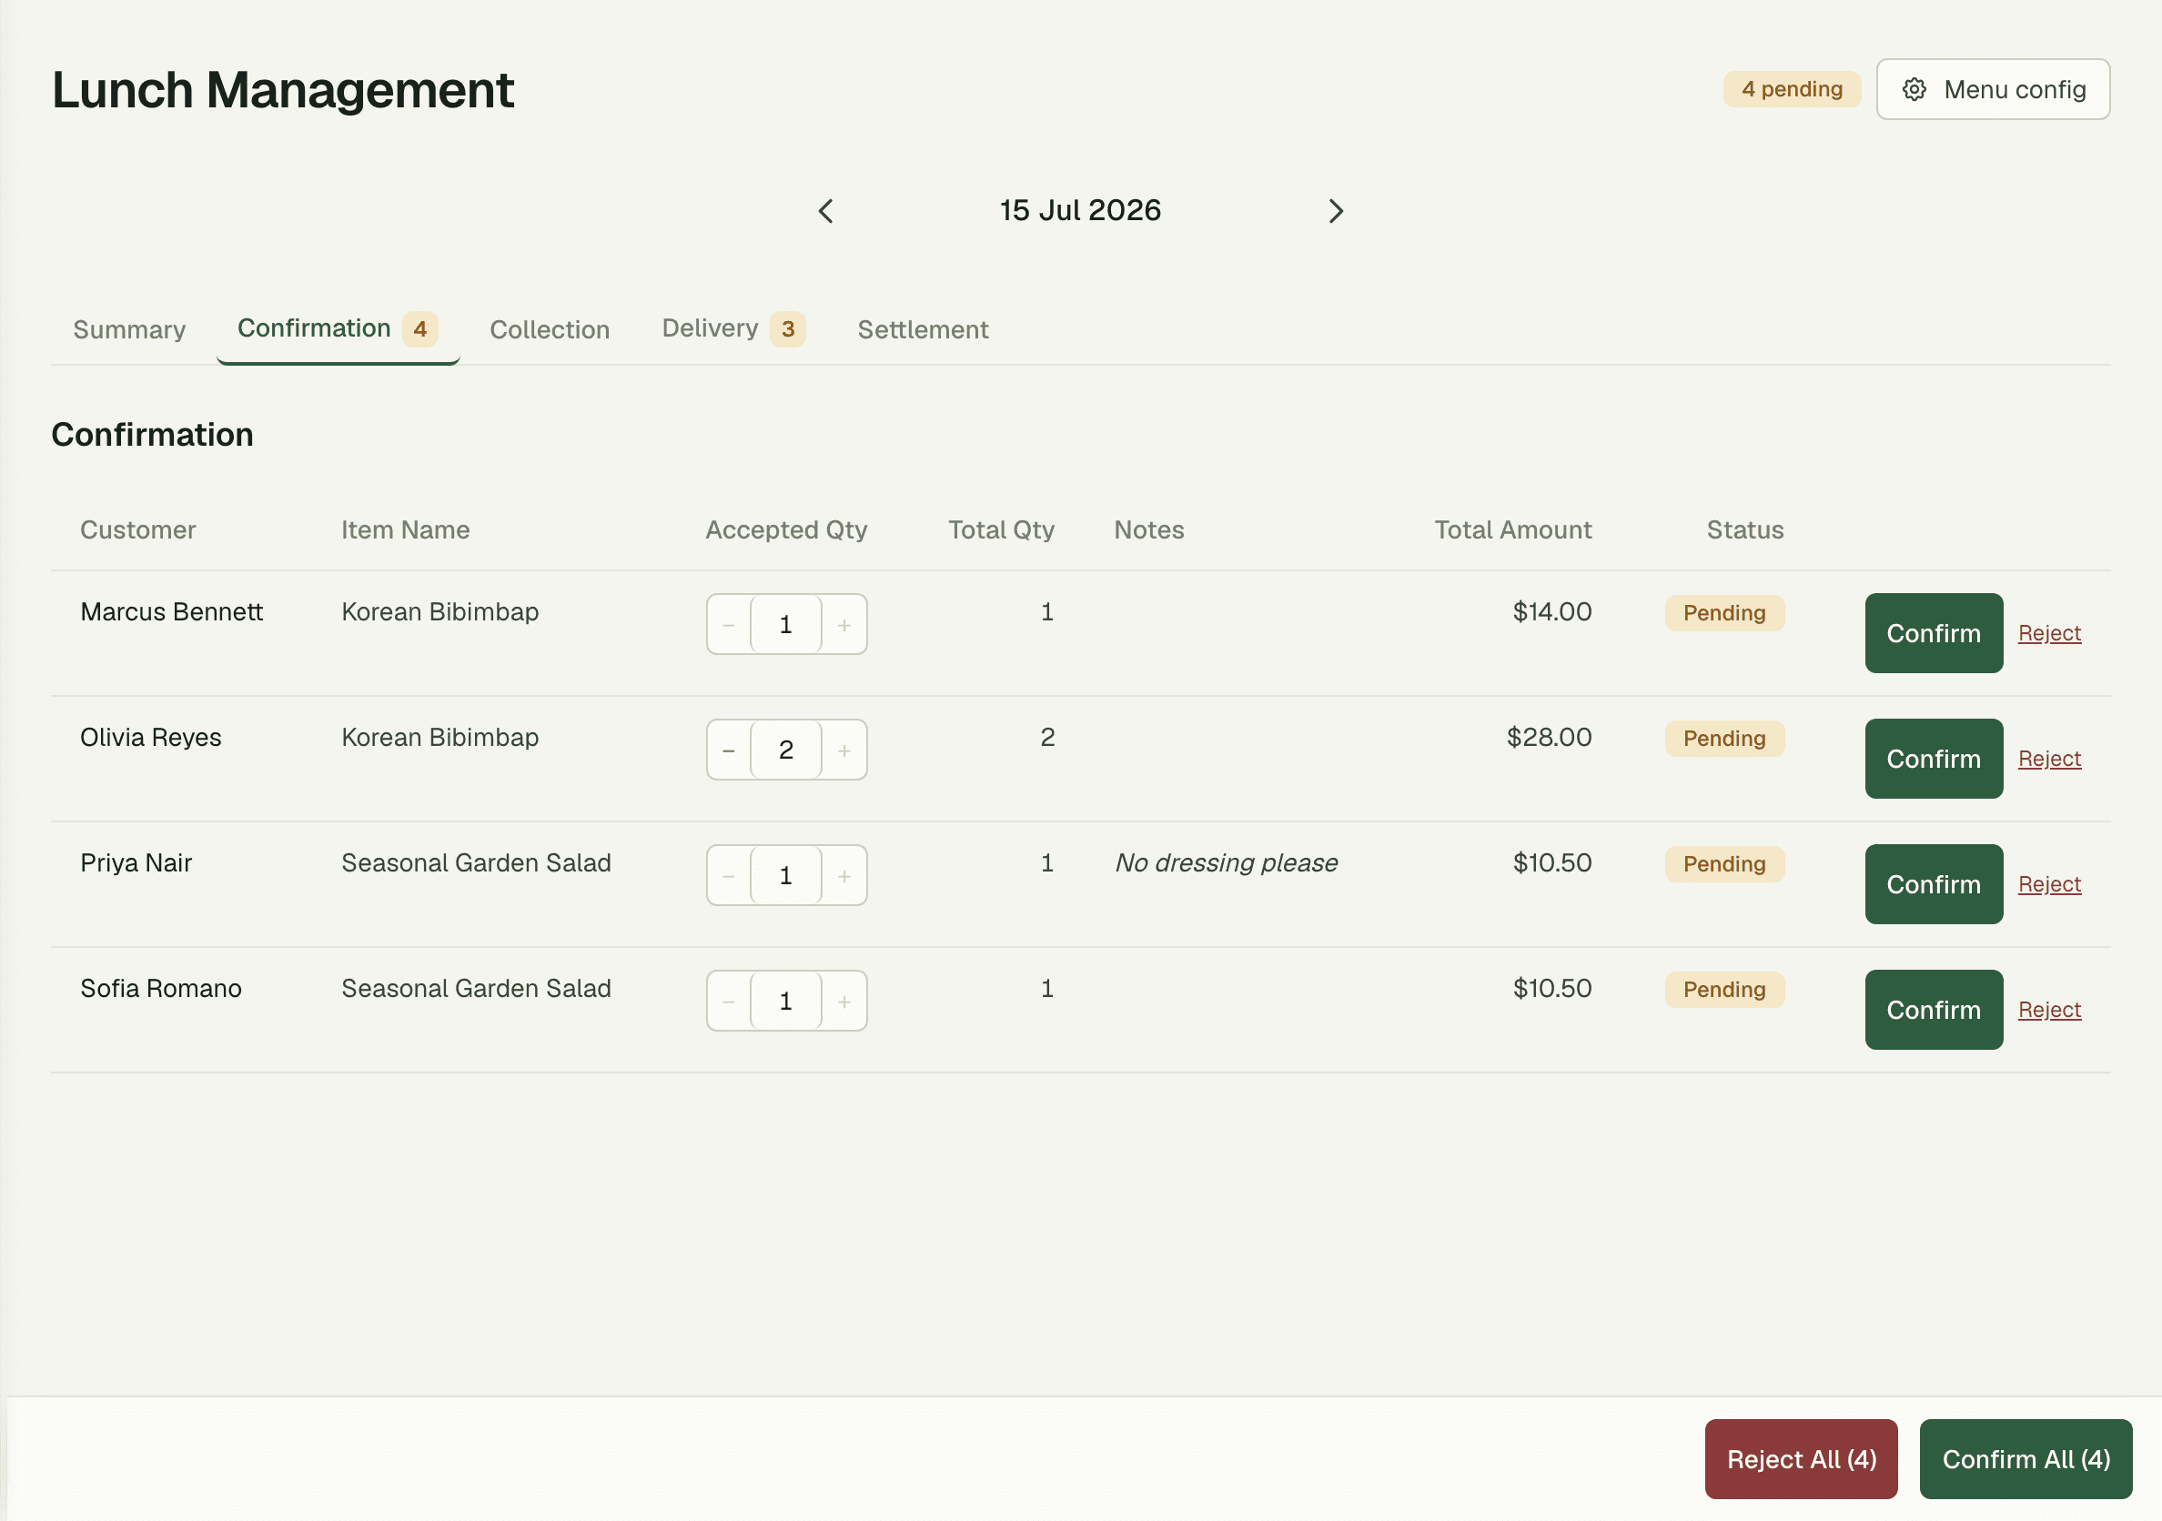Go to the previous date with left chevron

826,211
